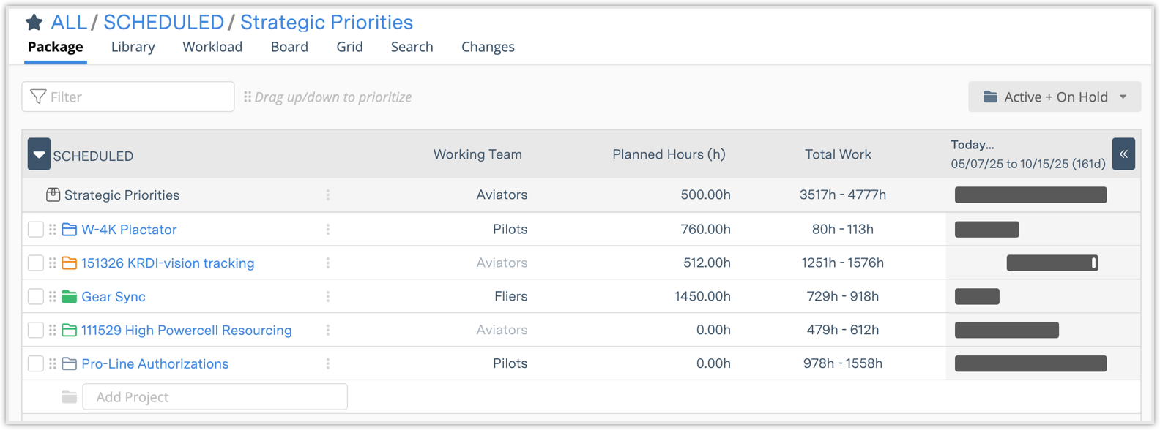
Task: Switch to the Workload tab
Action: pos(212,47)
